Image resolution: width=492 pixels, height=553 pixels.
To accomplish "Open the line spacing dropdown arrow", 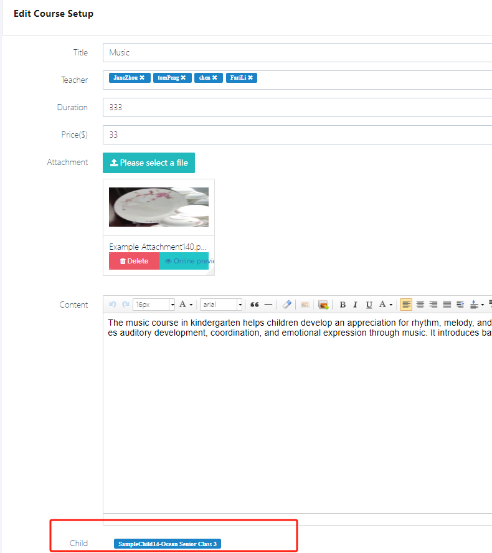I will [x=483, y=305].
